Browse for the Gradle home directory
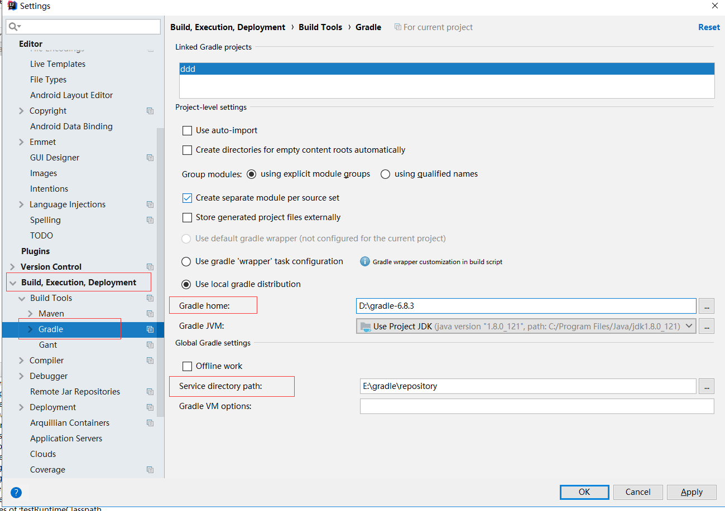725x511 pixels. coord(707,305)
